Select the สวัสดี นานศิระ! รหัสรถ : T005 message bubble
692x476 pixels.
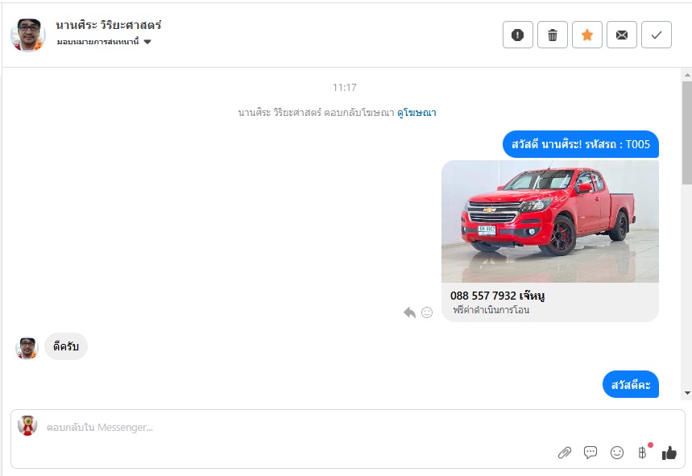point(581,144)
